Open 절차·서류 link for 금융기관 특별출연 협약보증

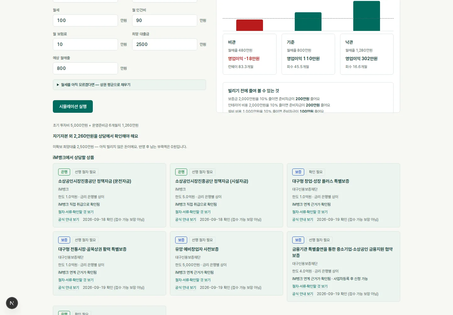click(x=310, y=286)
